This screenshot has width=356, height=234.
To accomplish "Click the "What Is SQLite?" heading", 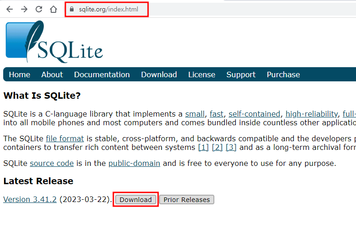I will coord(42,96).
